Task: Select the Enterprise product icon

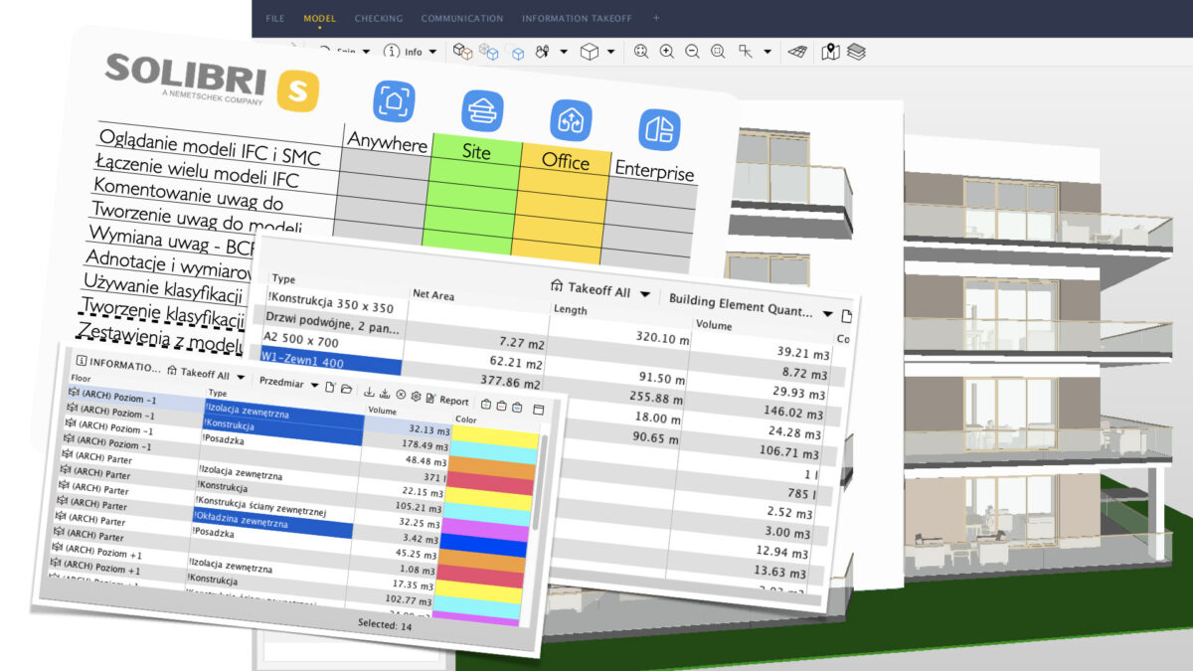Action: (x=659, y=129)
